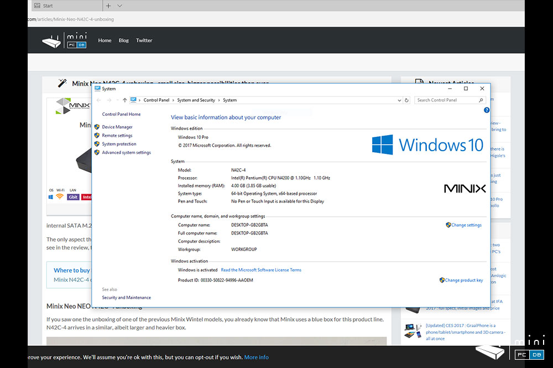Open a new browser tab with plus
Screen dimensions: 553x368
coord(108,6)
